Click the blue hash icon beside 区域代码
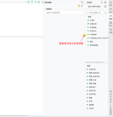Image resolution: width=113 pixels, height=117 pixels. click(x=87, y=69)
